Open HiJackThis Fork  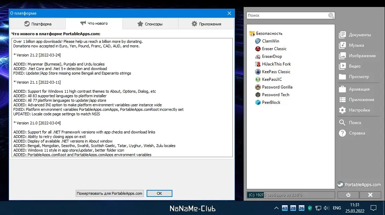(273, 64)
